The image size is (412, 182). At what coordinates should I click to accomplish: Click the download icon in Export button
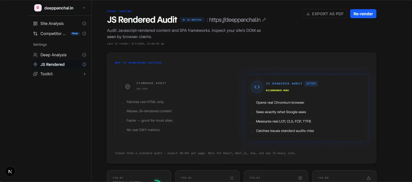[308, 14]
